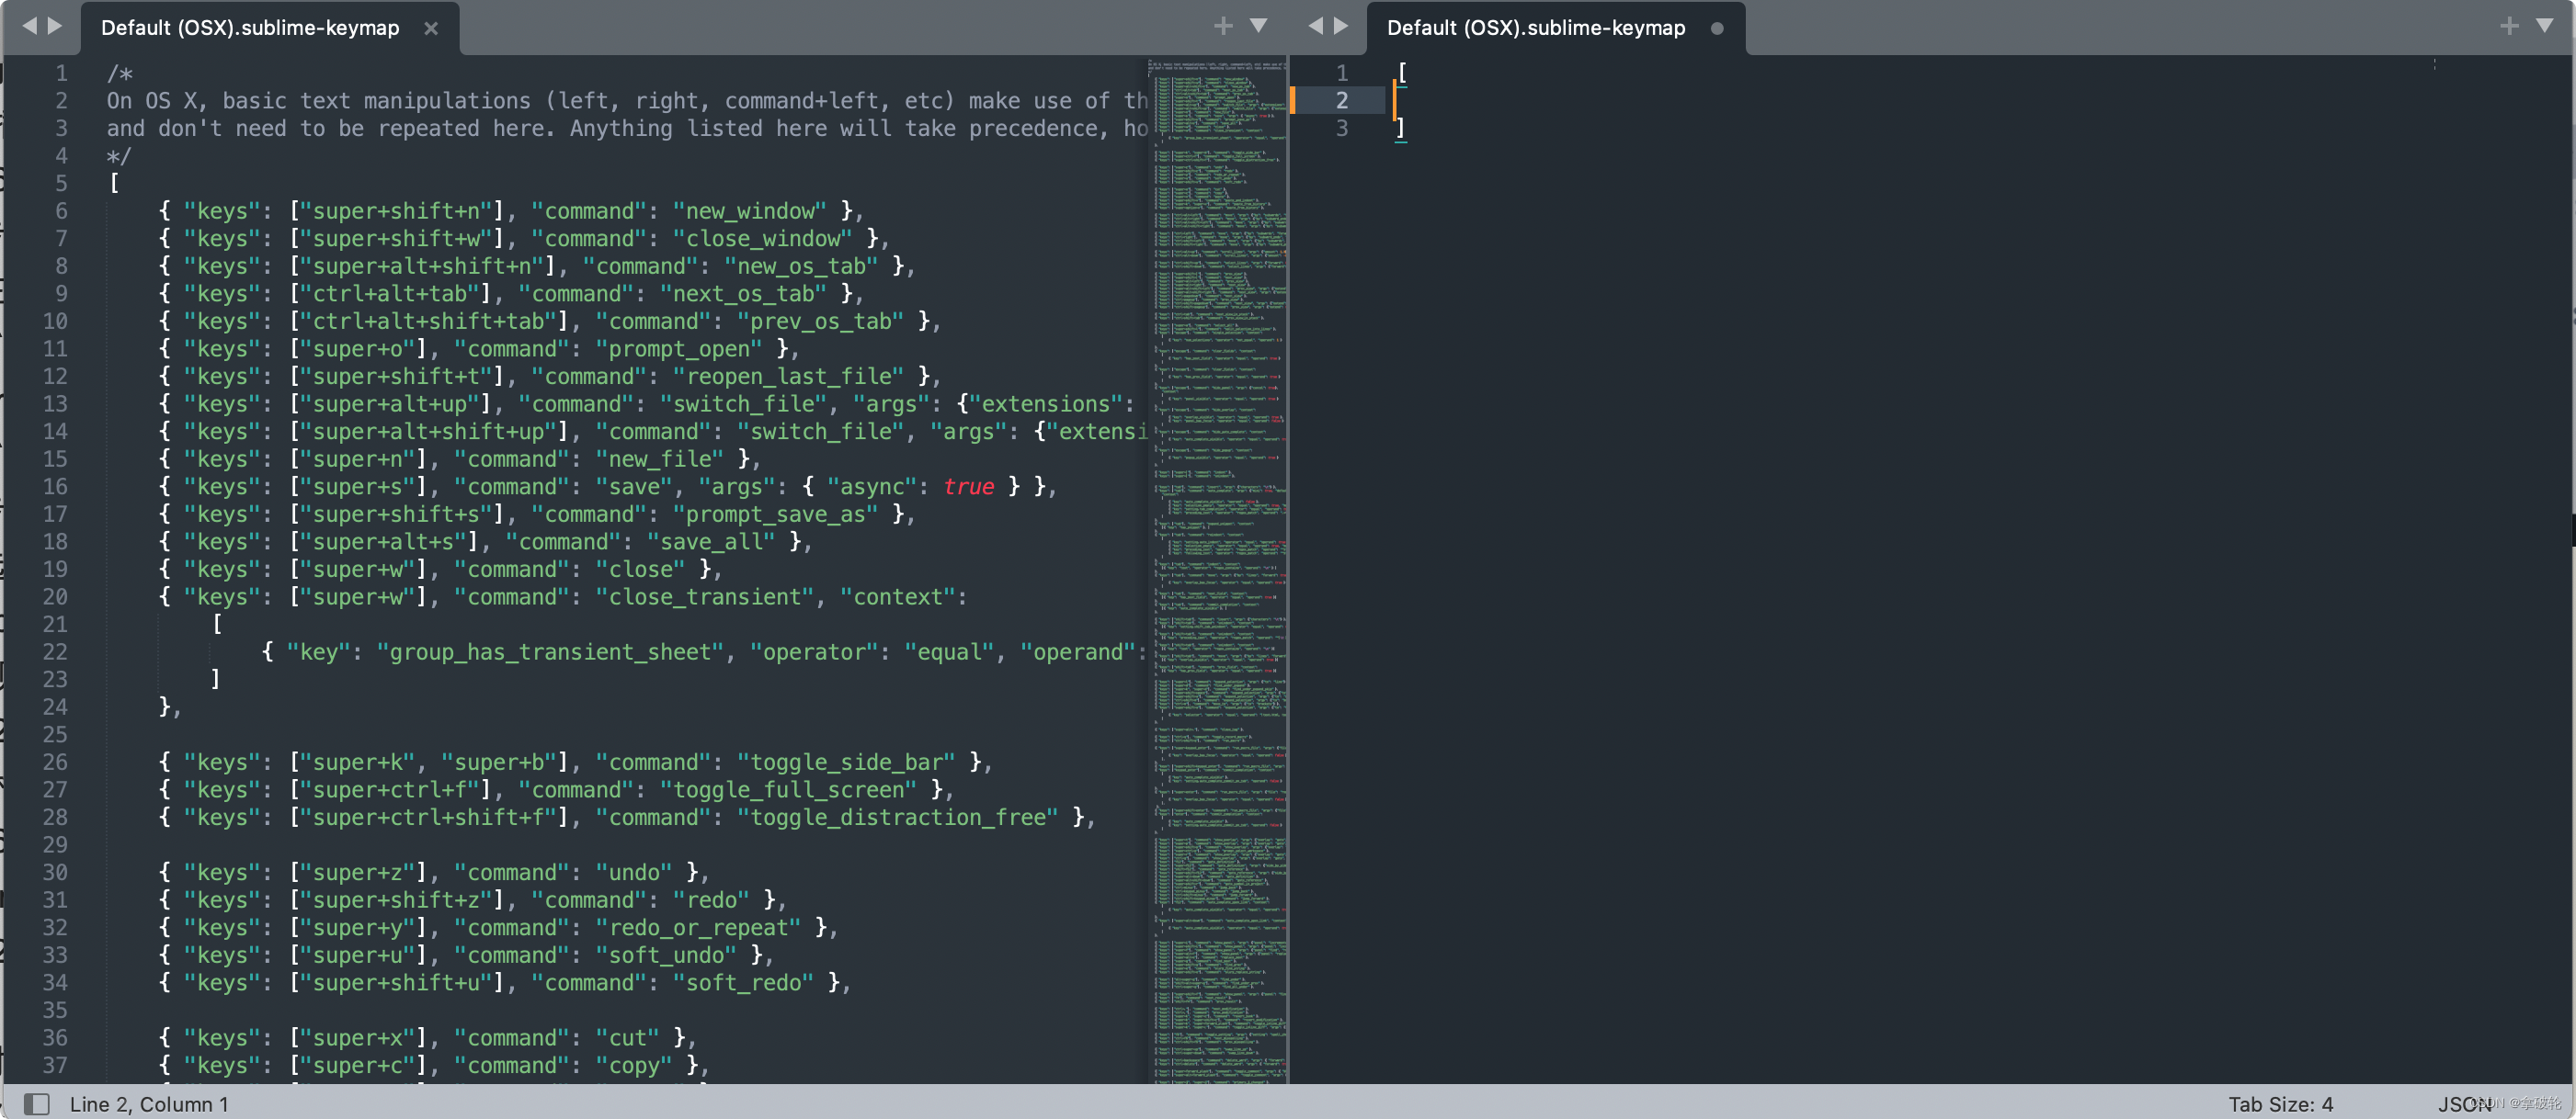Viewport: 2576px width, 1119px height.
Task: Click right pane previous-tab arrow
Action: pos(1315,27)
